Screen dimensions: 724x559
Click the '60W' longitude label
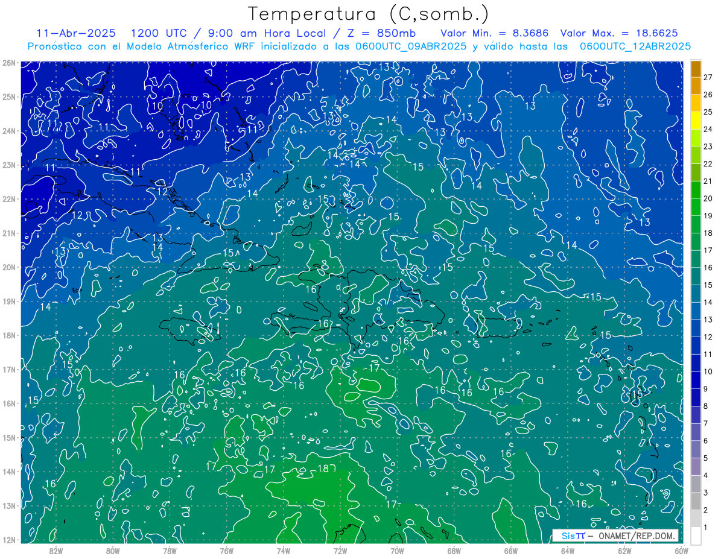coord(682,551)
